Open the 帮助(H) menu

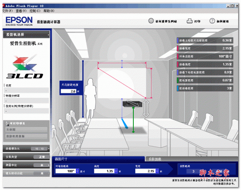click(49, 11)
